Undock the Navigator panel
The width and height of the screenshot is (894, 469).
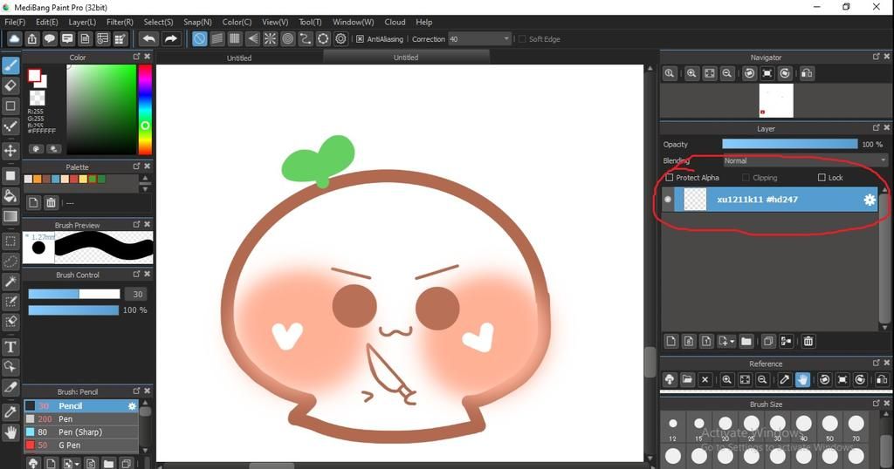[876, 57]
